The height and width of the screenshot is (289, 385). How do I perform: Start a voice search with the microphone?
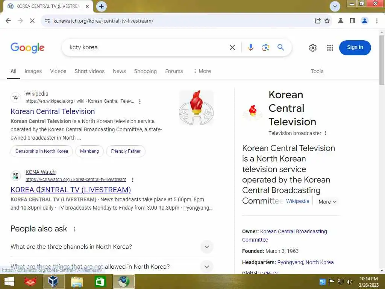[x=250, y=47]
